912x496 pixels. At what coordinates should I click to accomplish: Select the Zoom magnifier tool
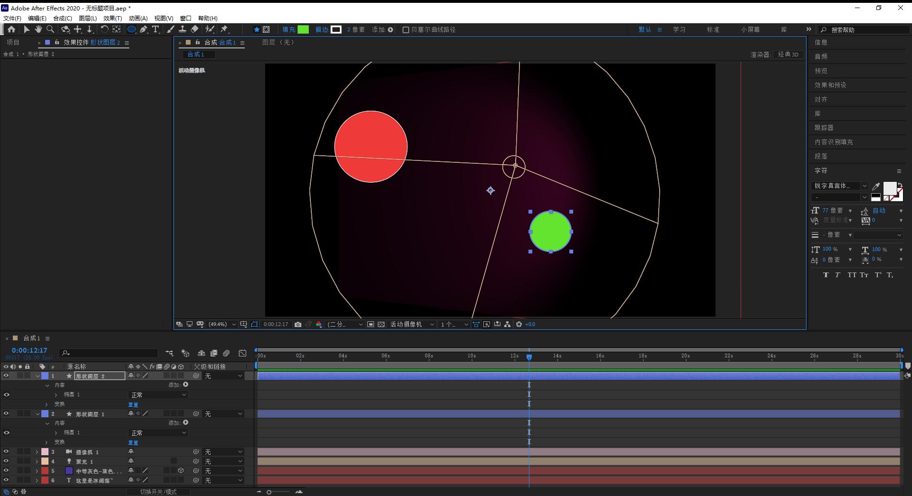(x=50, y=29)
